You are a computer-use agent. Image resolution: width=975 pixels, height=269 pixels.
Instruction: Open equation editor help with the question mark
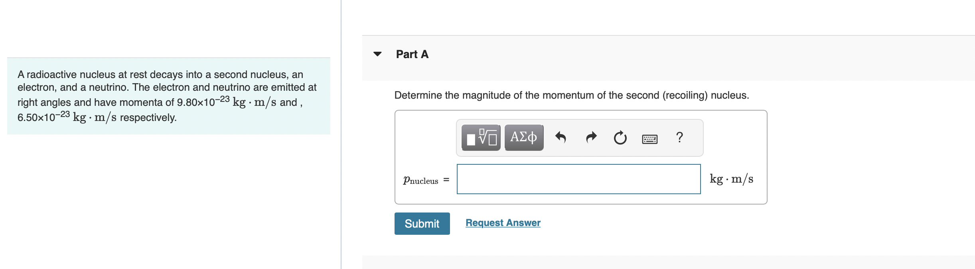[x=679, y=137]
